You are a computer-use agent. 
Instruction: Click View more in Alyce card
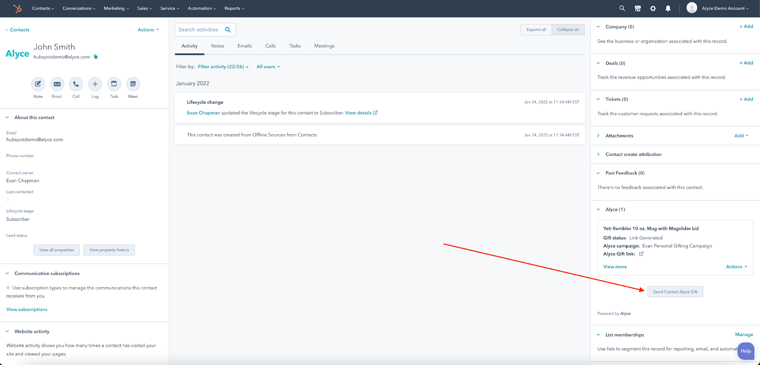coord(615,267)
